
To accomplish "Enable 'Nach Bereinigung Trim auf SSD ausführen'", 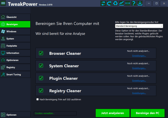I will coord(38,99).
